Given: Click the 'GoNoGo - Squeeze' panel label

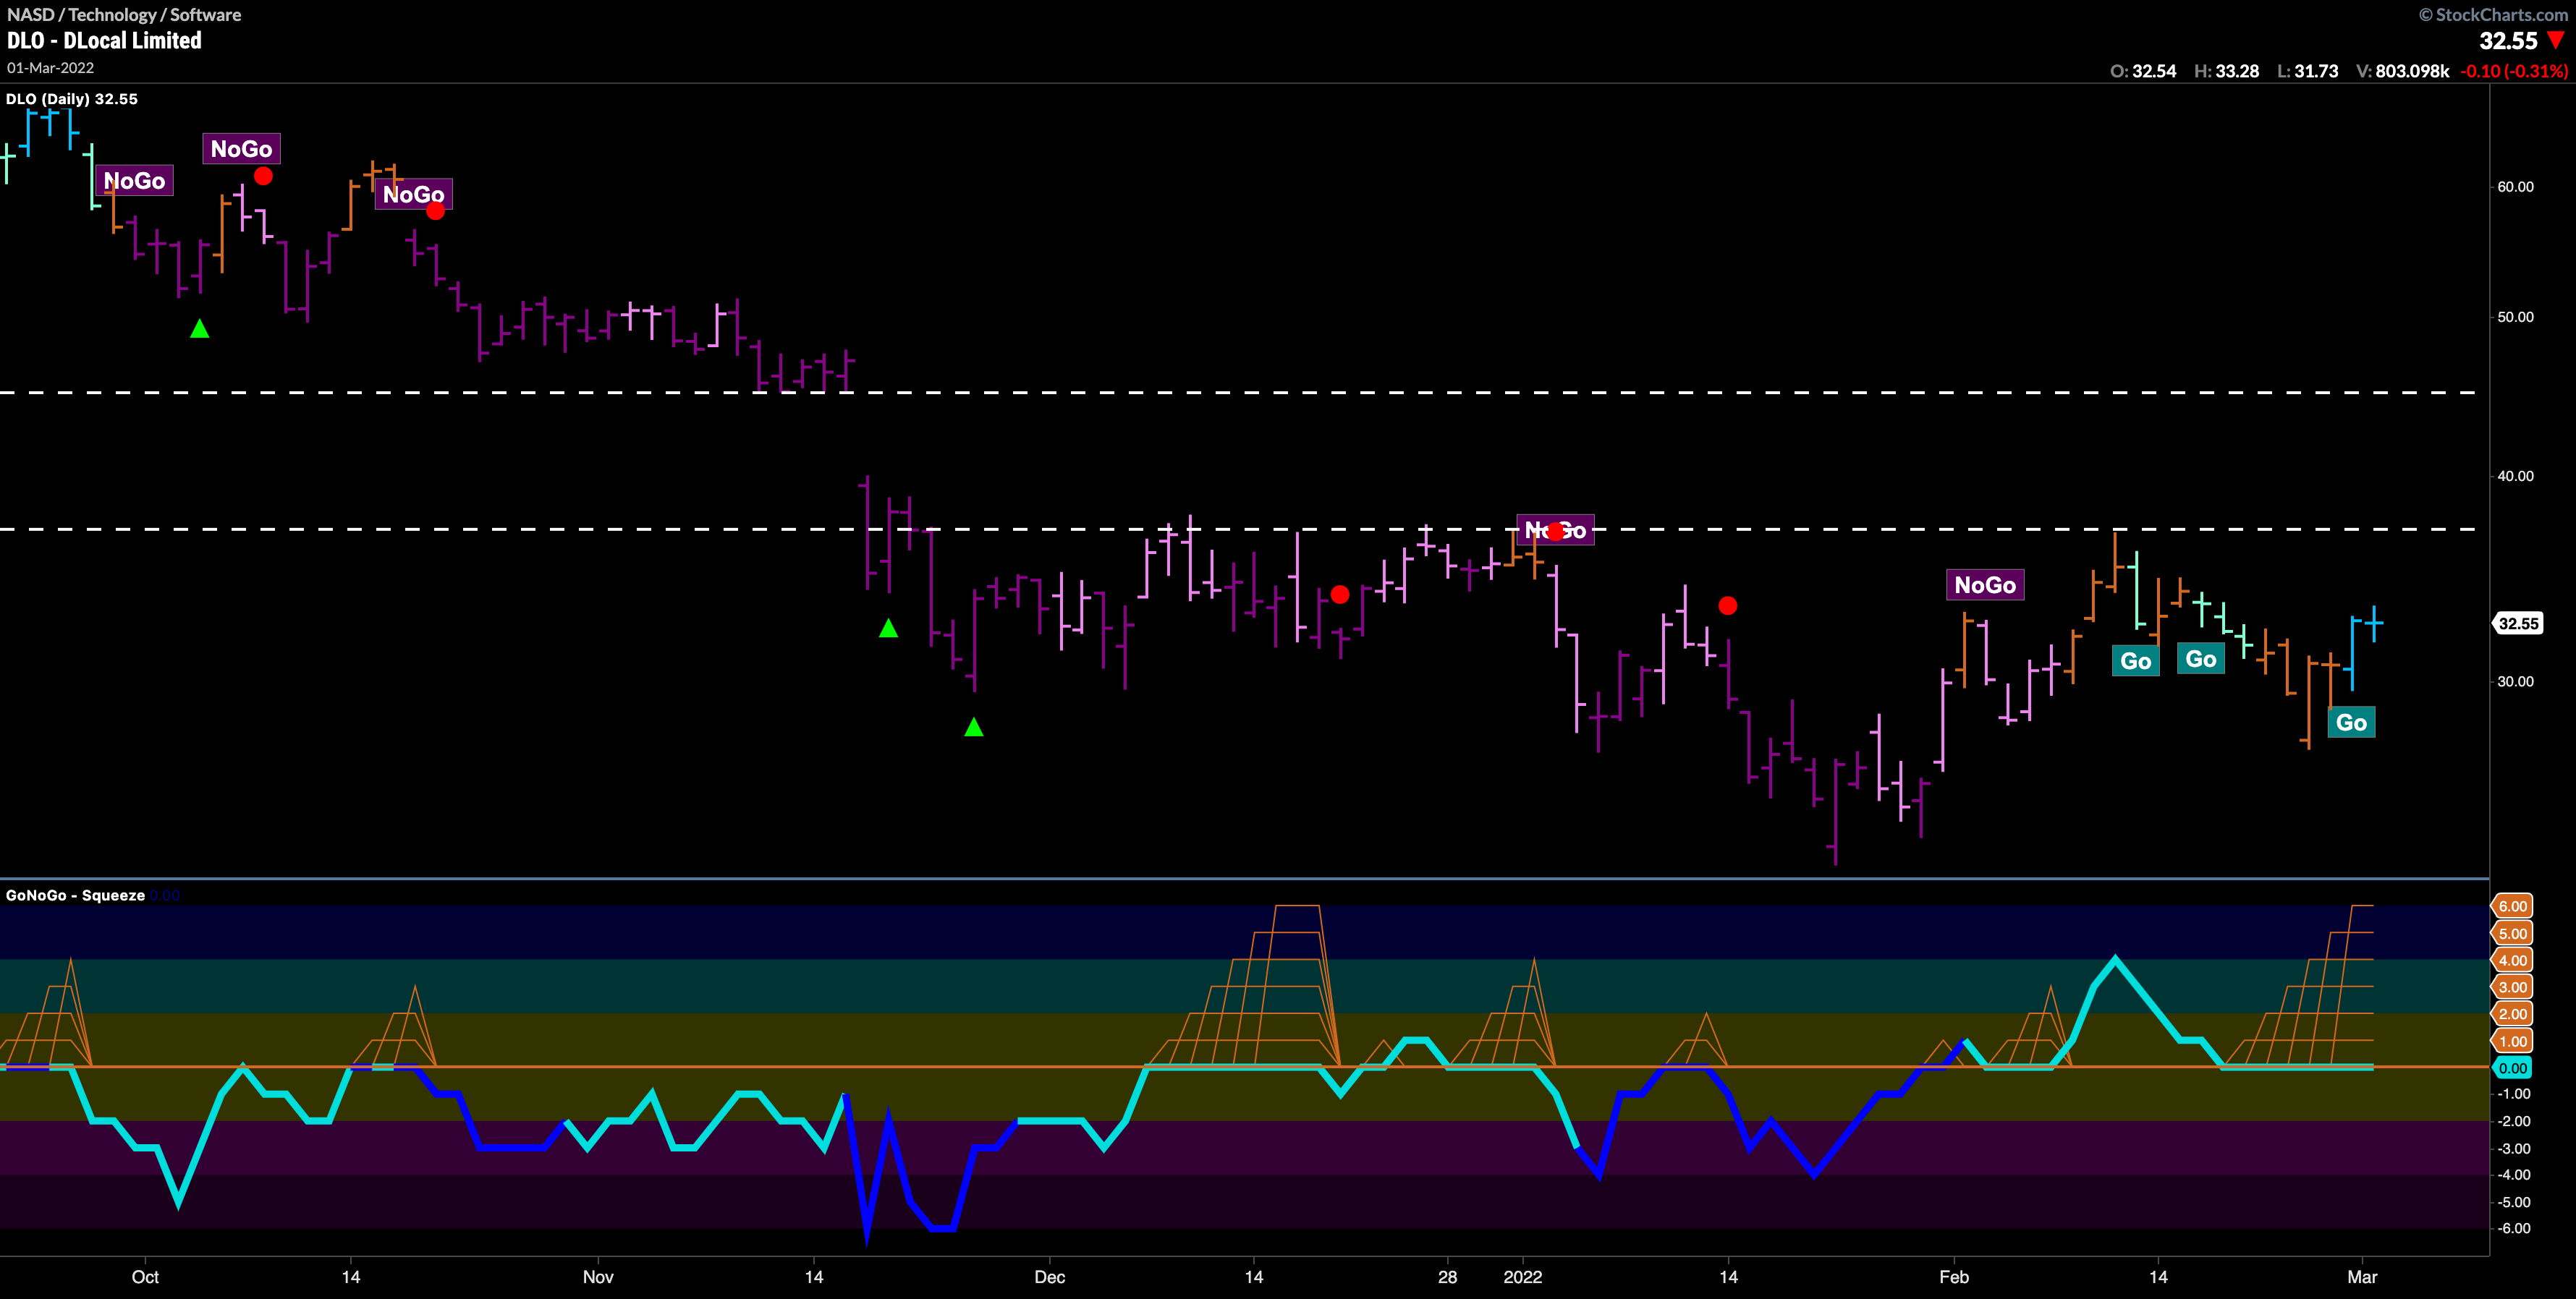Looking at the screenshot, I should coord(75,895).
